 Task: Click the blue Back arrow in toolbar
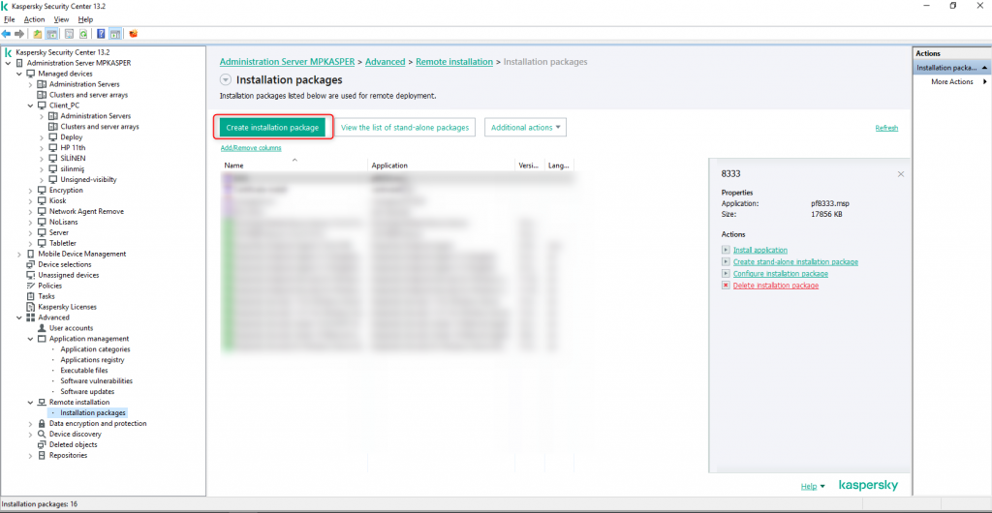click(7, 34)
